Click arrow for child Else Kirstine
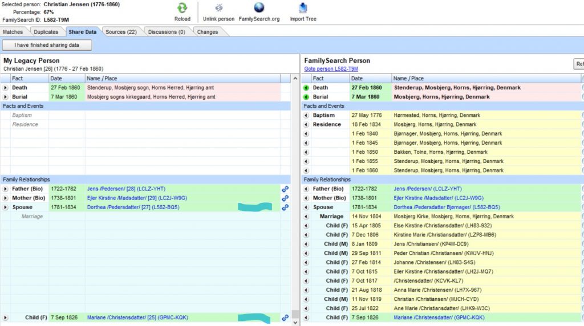This screenshot has height=326, width=584. pos(306,226)
